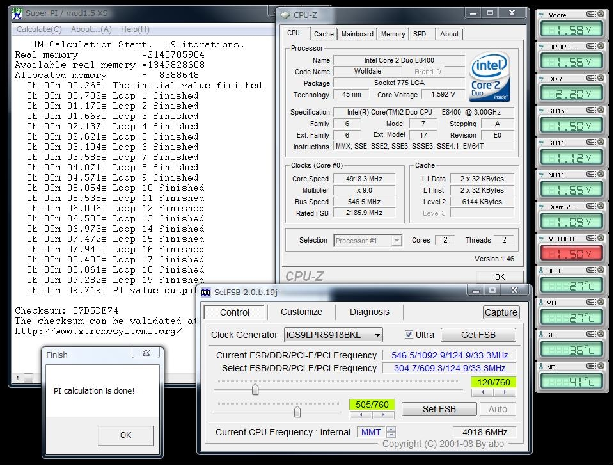This screenshot has height=466, width=614.
Task: Close the SB11 voltage gadget
Action: point(601,142)
